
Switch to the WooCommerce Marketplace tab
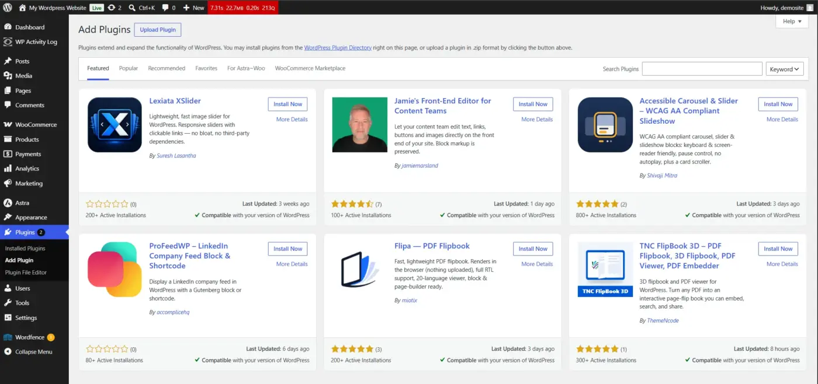[x=310, y=68]
